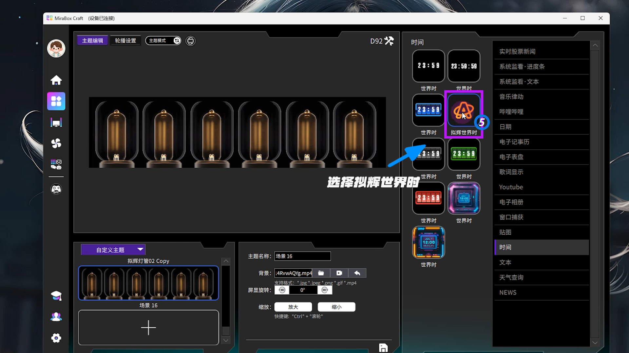Viewport: 629px width, 353px height.
Task: Open the tutorial graduation cap icon
Action: (x=56, y=296)
